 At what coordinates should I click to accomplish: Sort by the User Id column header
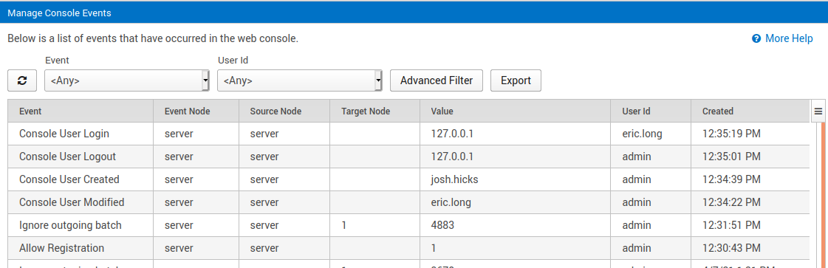click(x=651, y=111)
